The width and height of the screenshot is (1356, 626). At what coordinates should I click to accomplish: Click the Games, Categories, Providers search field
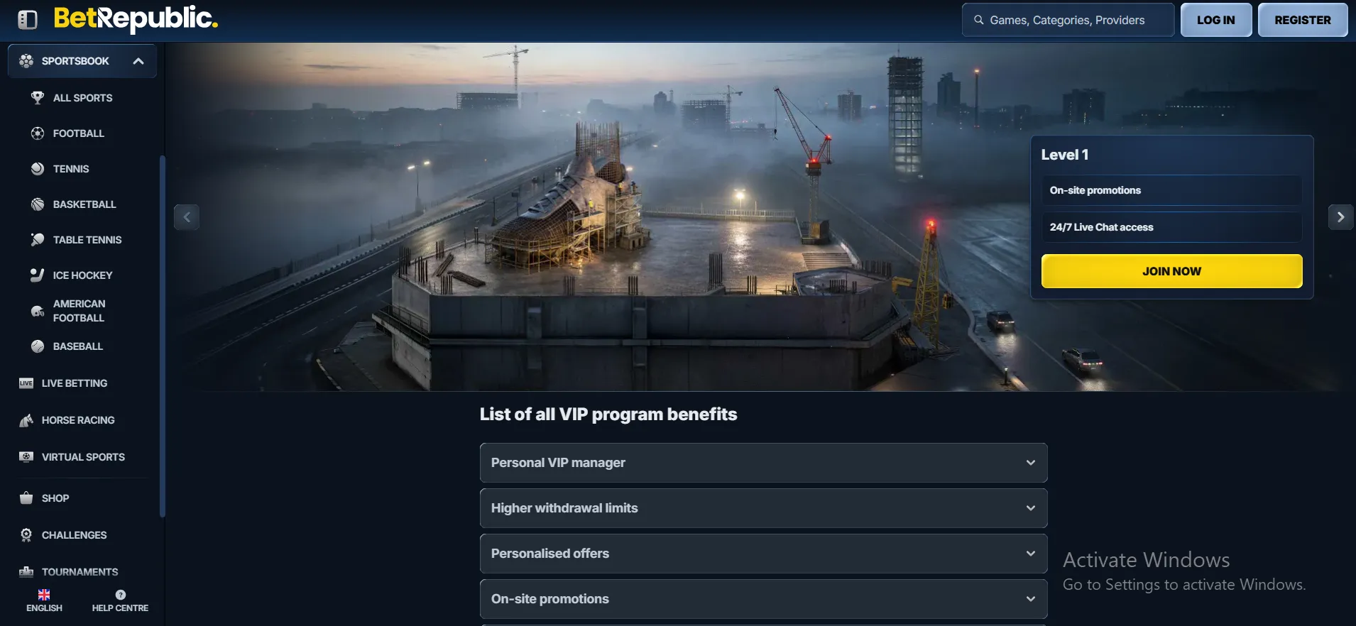[x=1068, y=20]
